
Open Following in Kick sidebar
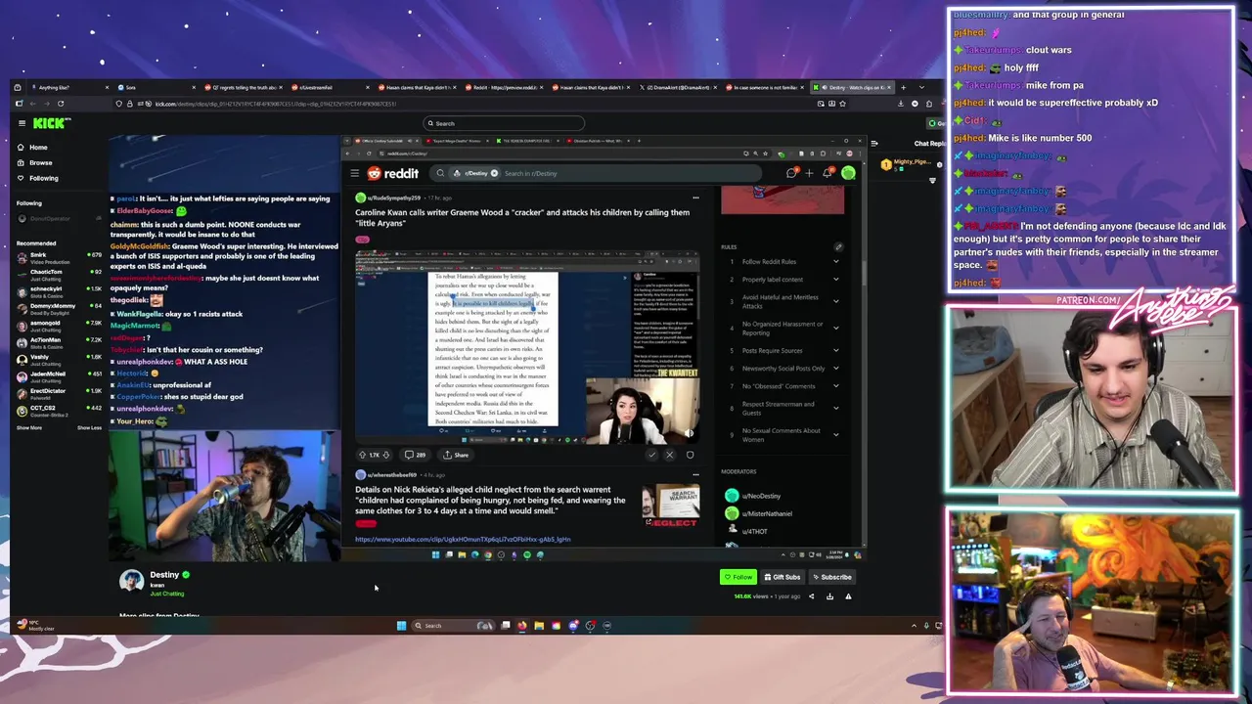tap(43, 178)
